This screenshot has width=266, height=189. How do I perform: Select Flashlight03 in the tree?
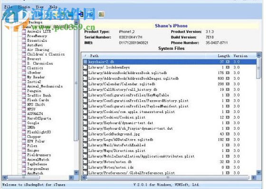(39, 132)
